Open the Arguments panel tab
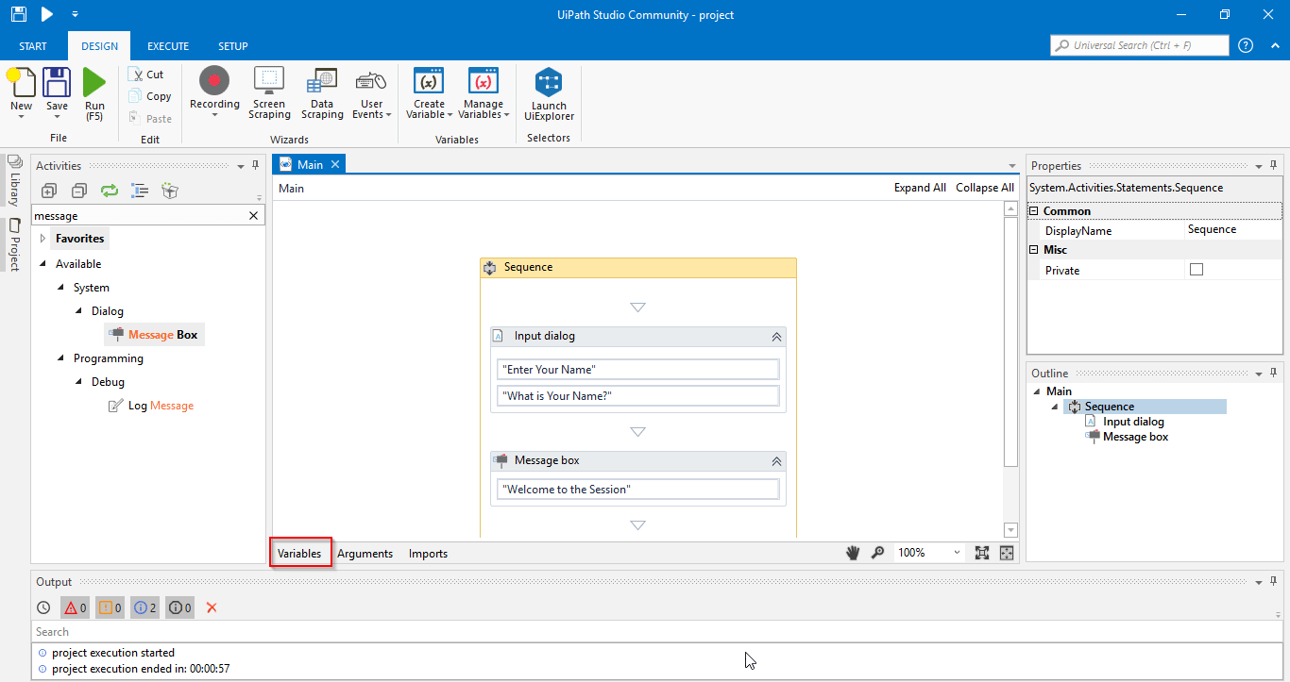 tap(365, 554)
